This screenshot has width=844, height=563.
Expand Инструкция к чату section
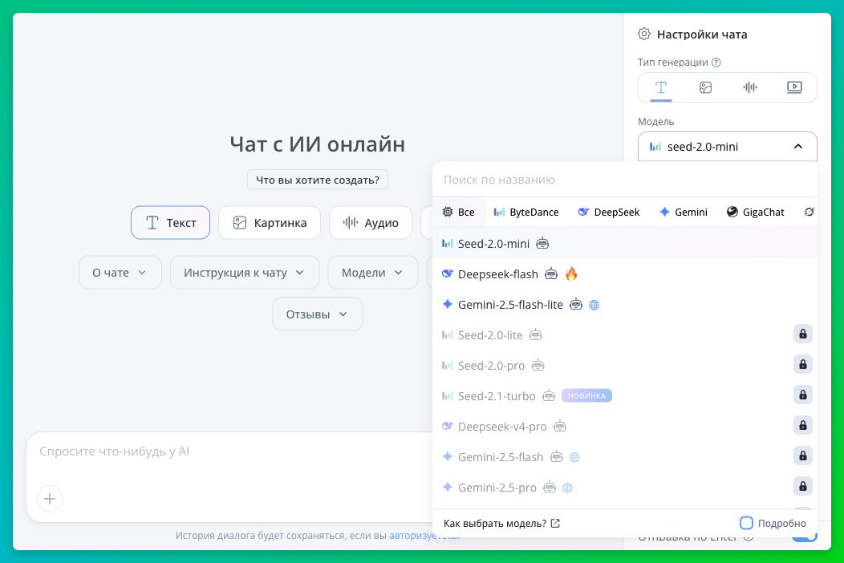point(245,273)
